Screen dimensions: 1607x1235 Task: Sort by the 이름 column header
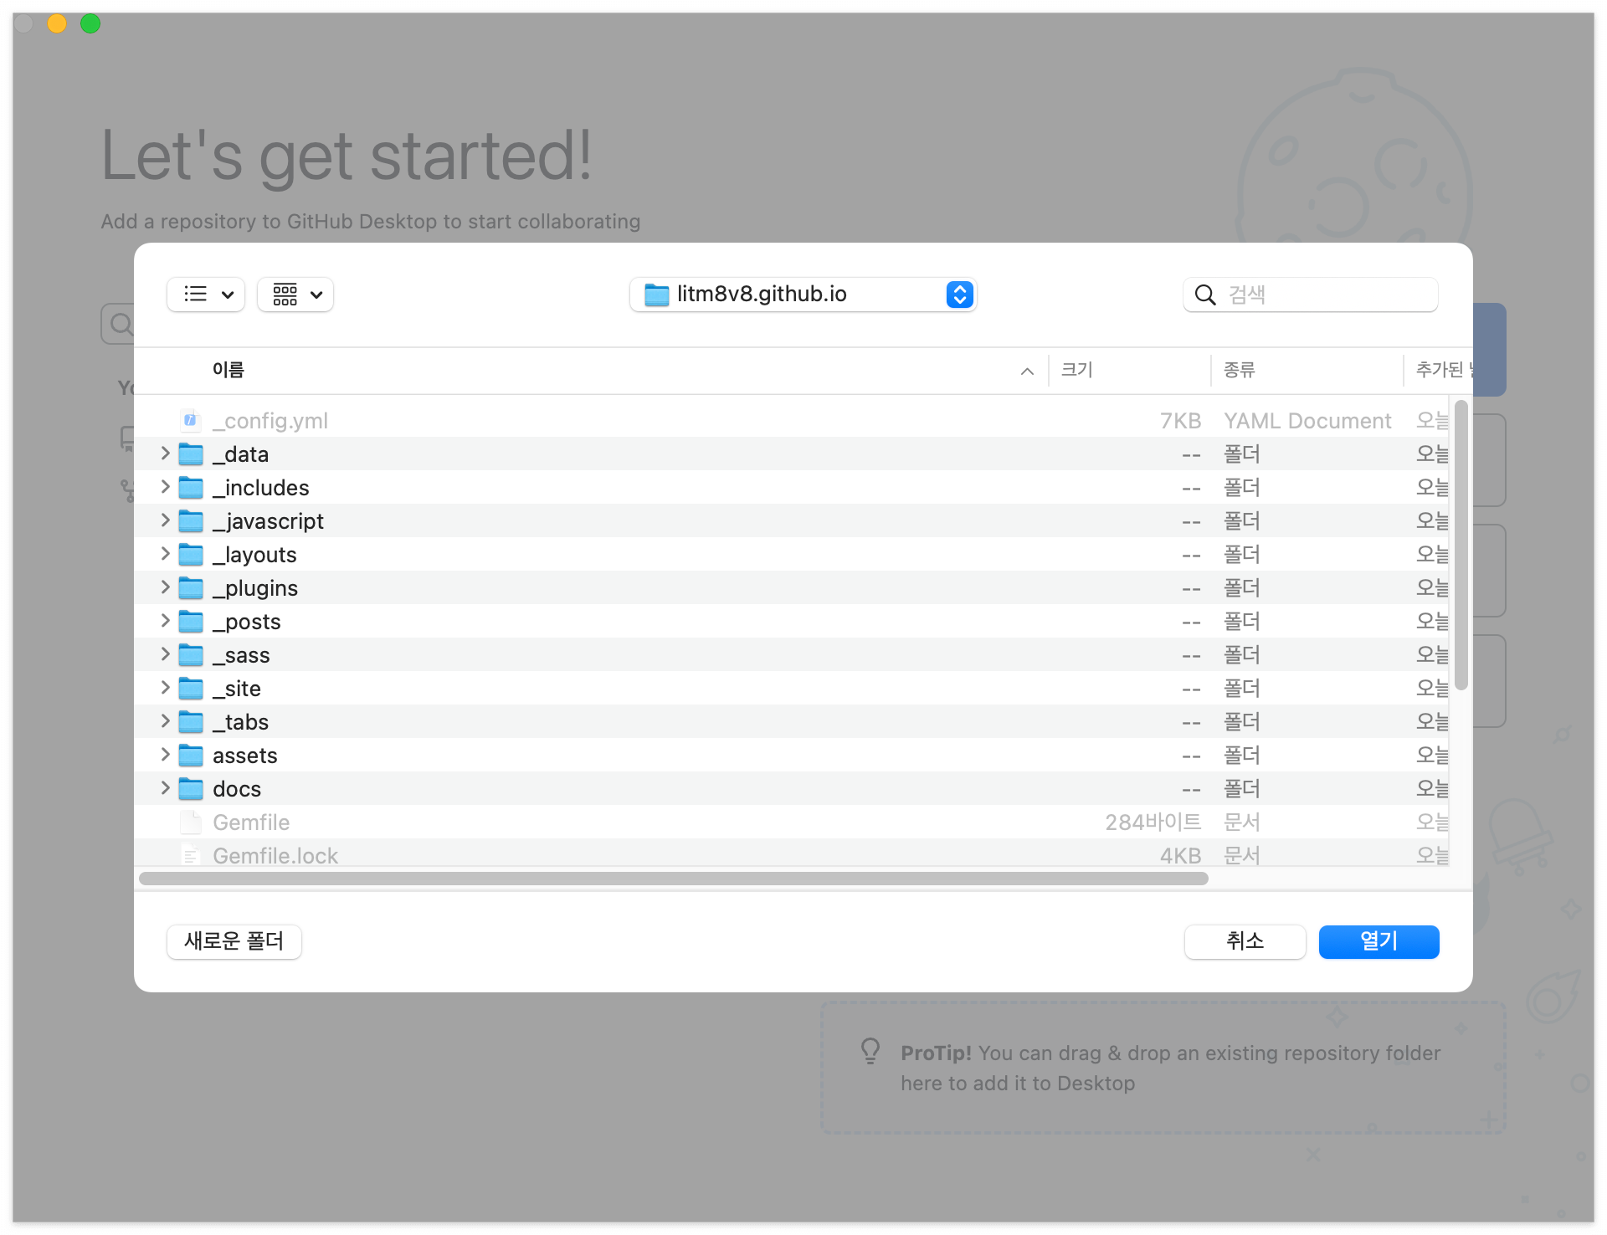click(228, 370)
